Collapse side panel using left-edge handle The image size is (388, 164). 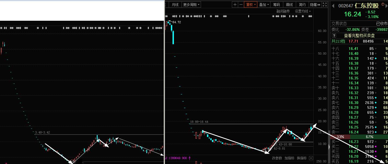tap(329, 147)
